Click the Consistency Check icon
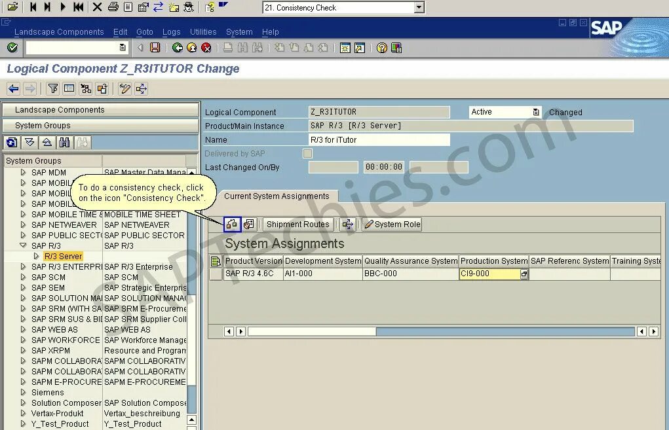The height and width of the screenshot is (430, 669). click(x=232, y=224)
